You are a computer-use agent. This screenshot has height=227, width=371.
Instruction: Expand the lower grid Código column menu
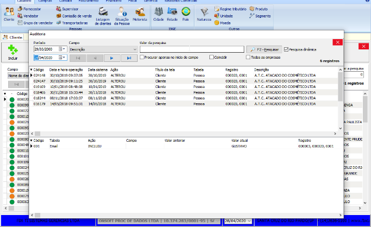pos(31,140)
